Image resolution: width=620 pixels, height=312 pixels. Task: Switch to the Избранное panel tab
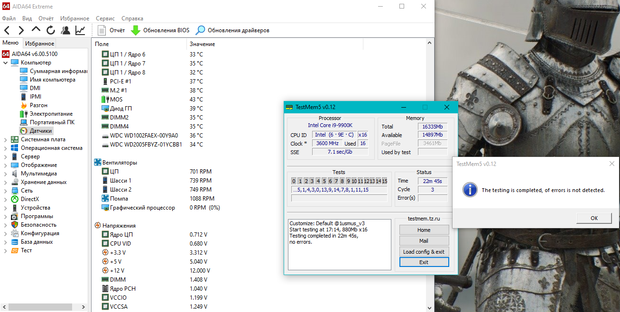40,43
